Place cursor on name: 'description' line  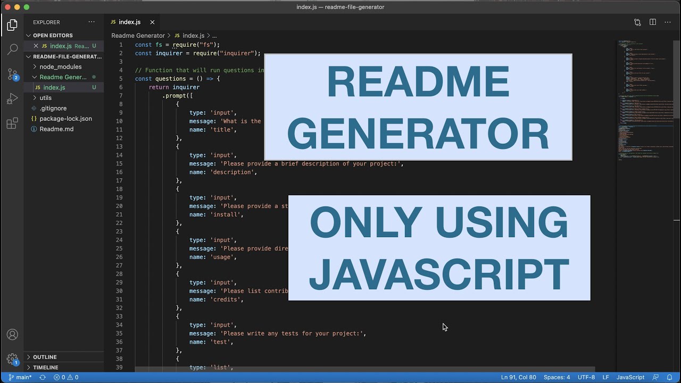click(223, 172)
